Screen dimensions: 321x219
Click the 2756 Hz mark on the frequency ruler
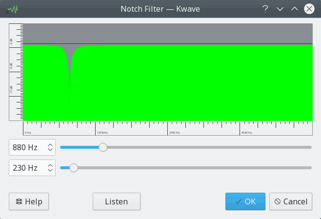(175, 133)
